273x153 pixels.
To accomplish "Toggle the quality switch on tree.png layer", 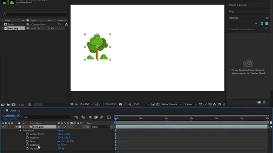I will (65, 127).
